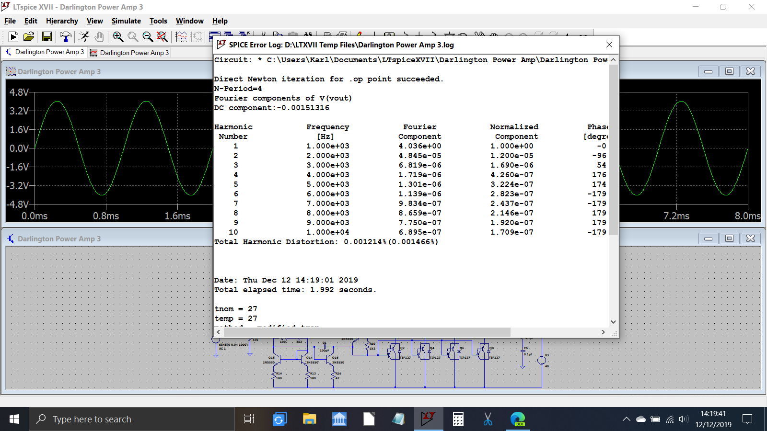Open the Window menu
Screen dimensions: 767x431
click(189, 21)
